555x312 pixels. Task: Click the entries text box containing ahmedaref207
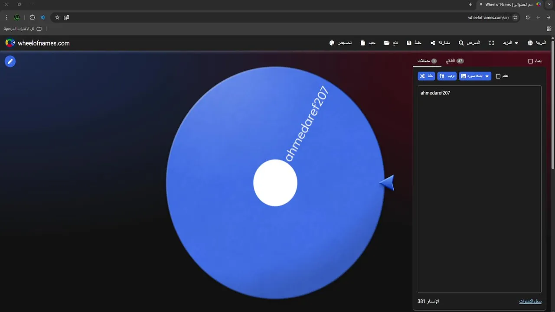pyautogui.click(x=480, y=189)
